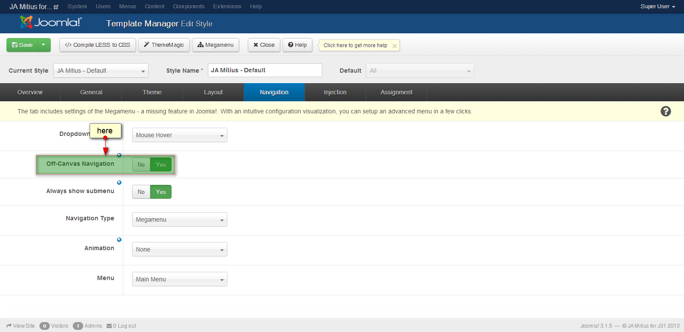Open the System menu
Screen dimensions: 684x332
click(x=77, y=6)
